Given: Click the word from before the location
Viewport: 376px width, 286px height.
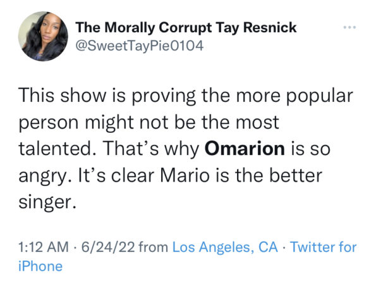Looking at the screenshot, I should click(154, 247).
